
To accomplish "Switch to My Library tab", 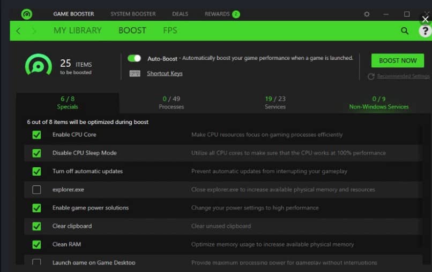I will click(x=78, y=30).
